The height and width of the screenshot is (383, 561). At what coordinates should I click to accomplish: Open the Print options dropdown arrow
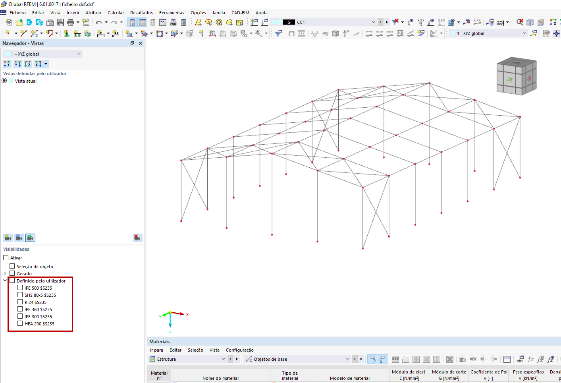pyautogui.click(x=78, y=22)
